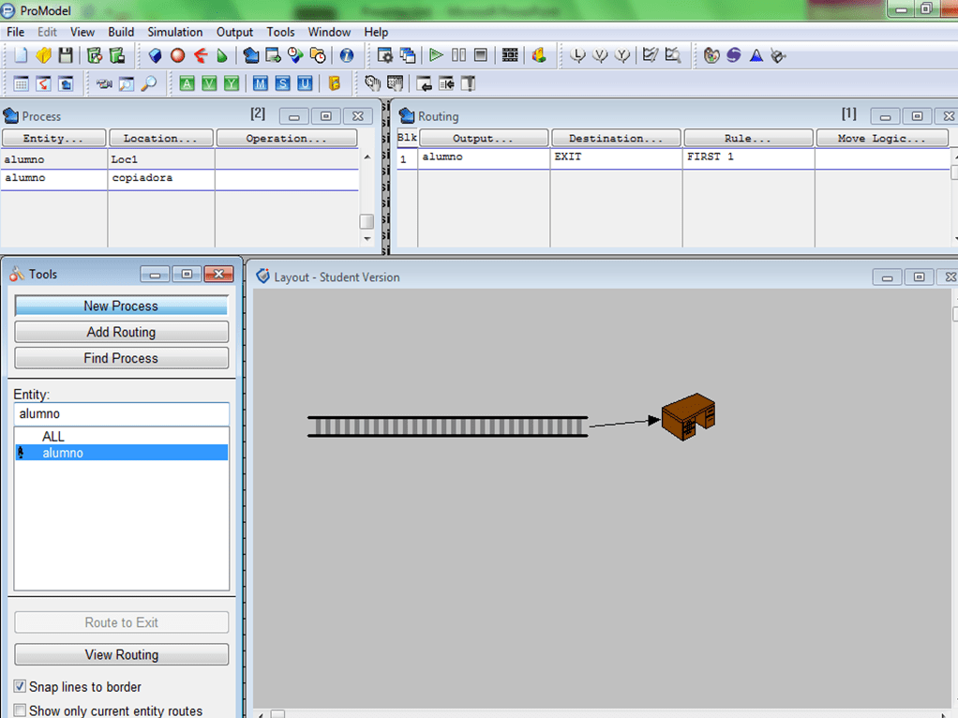Open the Build menu
This screenshot has height=718, width=958.
point(121,32)
